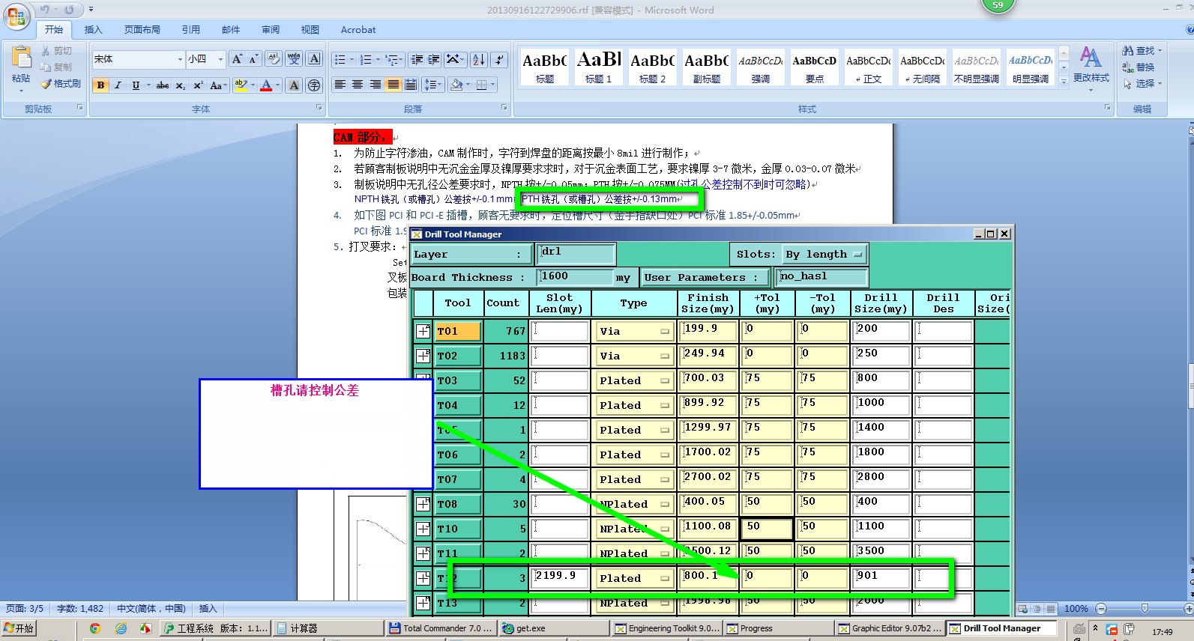This screenshot has height=641, width=1194.
Task: Open the Start menu button
Action: coord(19,628)
